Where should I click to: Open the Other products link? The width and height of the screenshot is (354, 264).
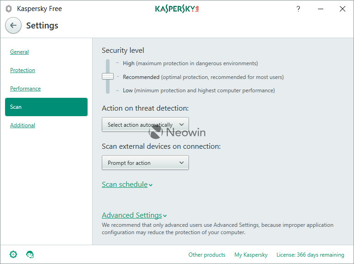(207, 255)
